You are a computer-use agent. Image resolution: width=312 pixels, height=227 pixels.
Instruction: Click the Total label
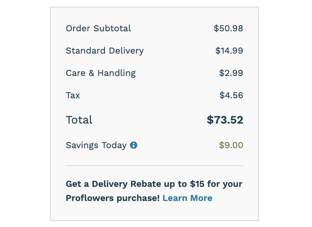coord(79,120)
